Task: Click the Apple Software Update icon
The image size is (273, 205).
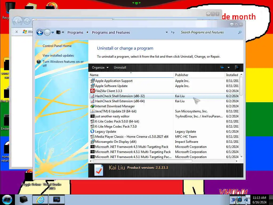Action: (93, 86)
